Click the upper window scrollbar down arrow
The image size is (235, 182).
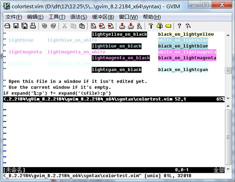[228, 98]
